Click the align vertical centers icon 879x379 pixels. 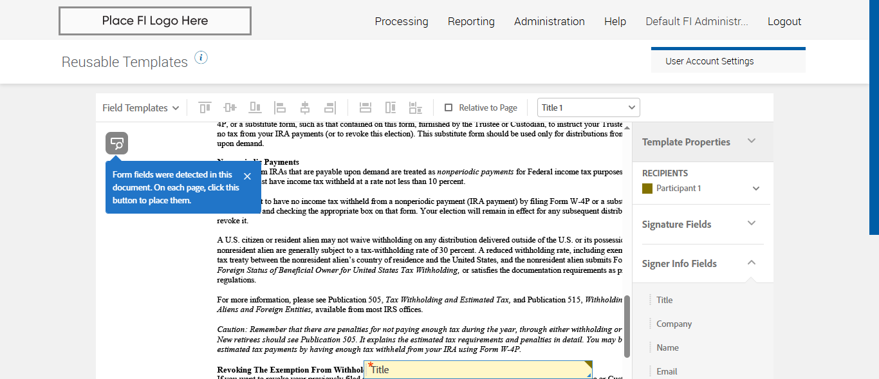click(x=230, y=107)
